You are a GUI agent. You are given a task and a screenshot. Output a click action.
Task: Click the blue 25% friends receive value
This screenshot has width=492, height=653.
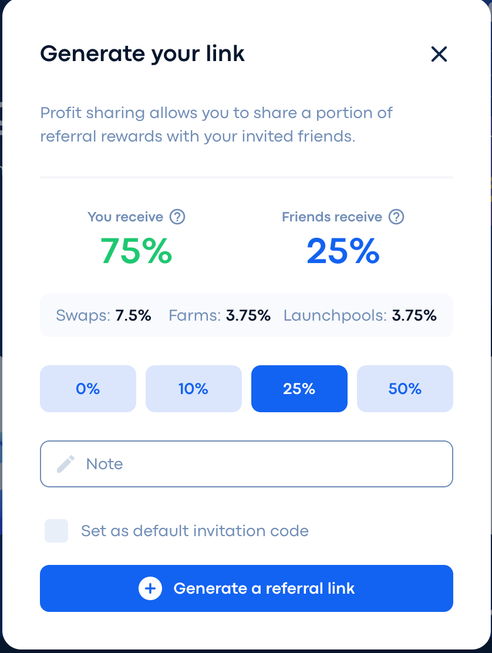pyautogui.click(x=343, y=251)
